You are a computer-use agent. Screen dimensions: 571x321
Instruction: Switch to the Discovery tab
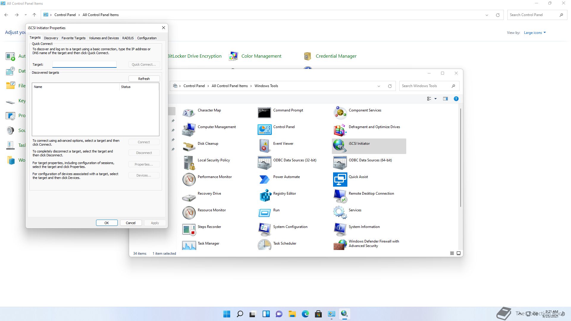[x=51, y=38]
